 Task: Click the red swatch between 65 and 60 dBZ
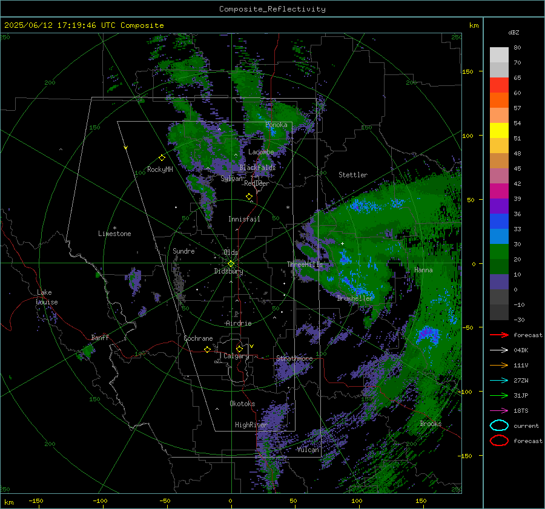pos(499,85)
